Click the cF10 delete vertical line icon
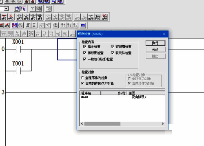204x146 pixels. [11, 17]
